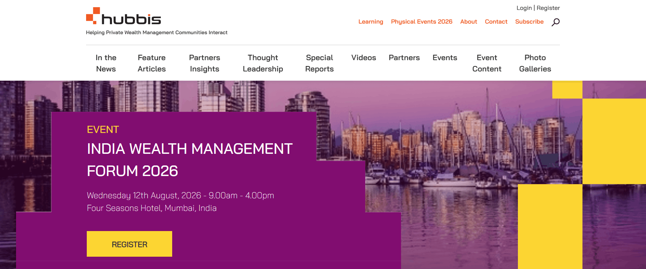Click the search magnifier icon
Viewport: 646px width, 269px height.
[555, 22]
